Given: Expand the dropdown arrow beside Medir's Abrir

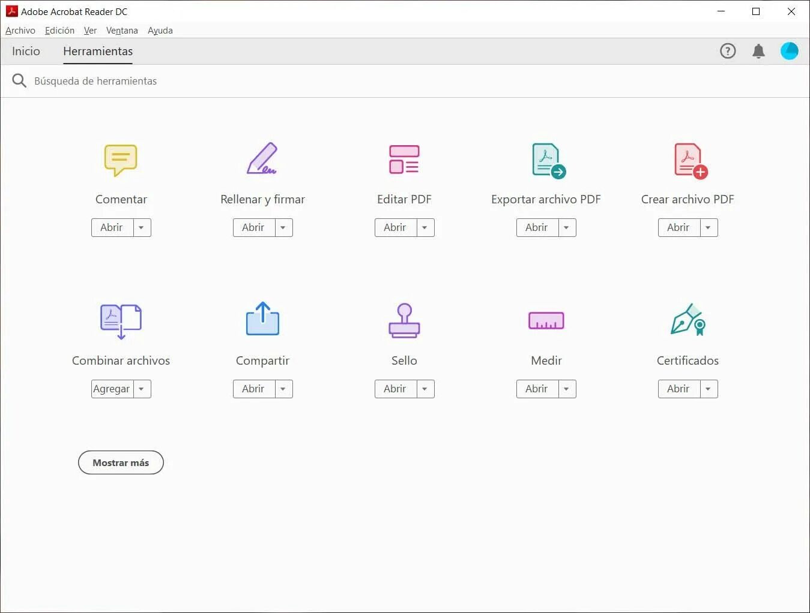Looking at the screenshot, I should 567,389.
